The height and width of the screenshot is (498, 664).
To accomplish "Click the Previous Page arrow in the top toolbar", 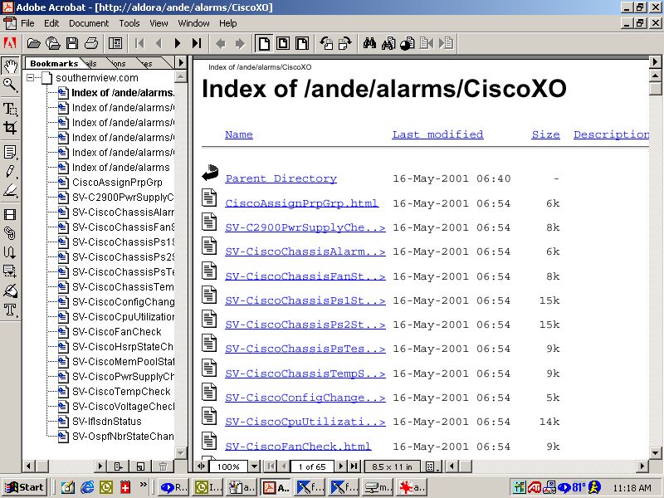I will (159, 43).
